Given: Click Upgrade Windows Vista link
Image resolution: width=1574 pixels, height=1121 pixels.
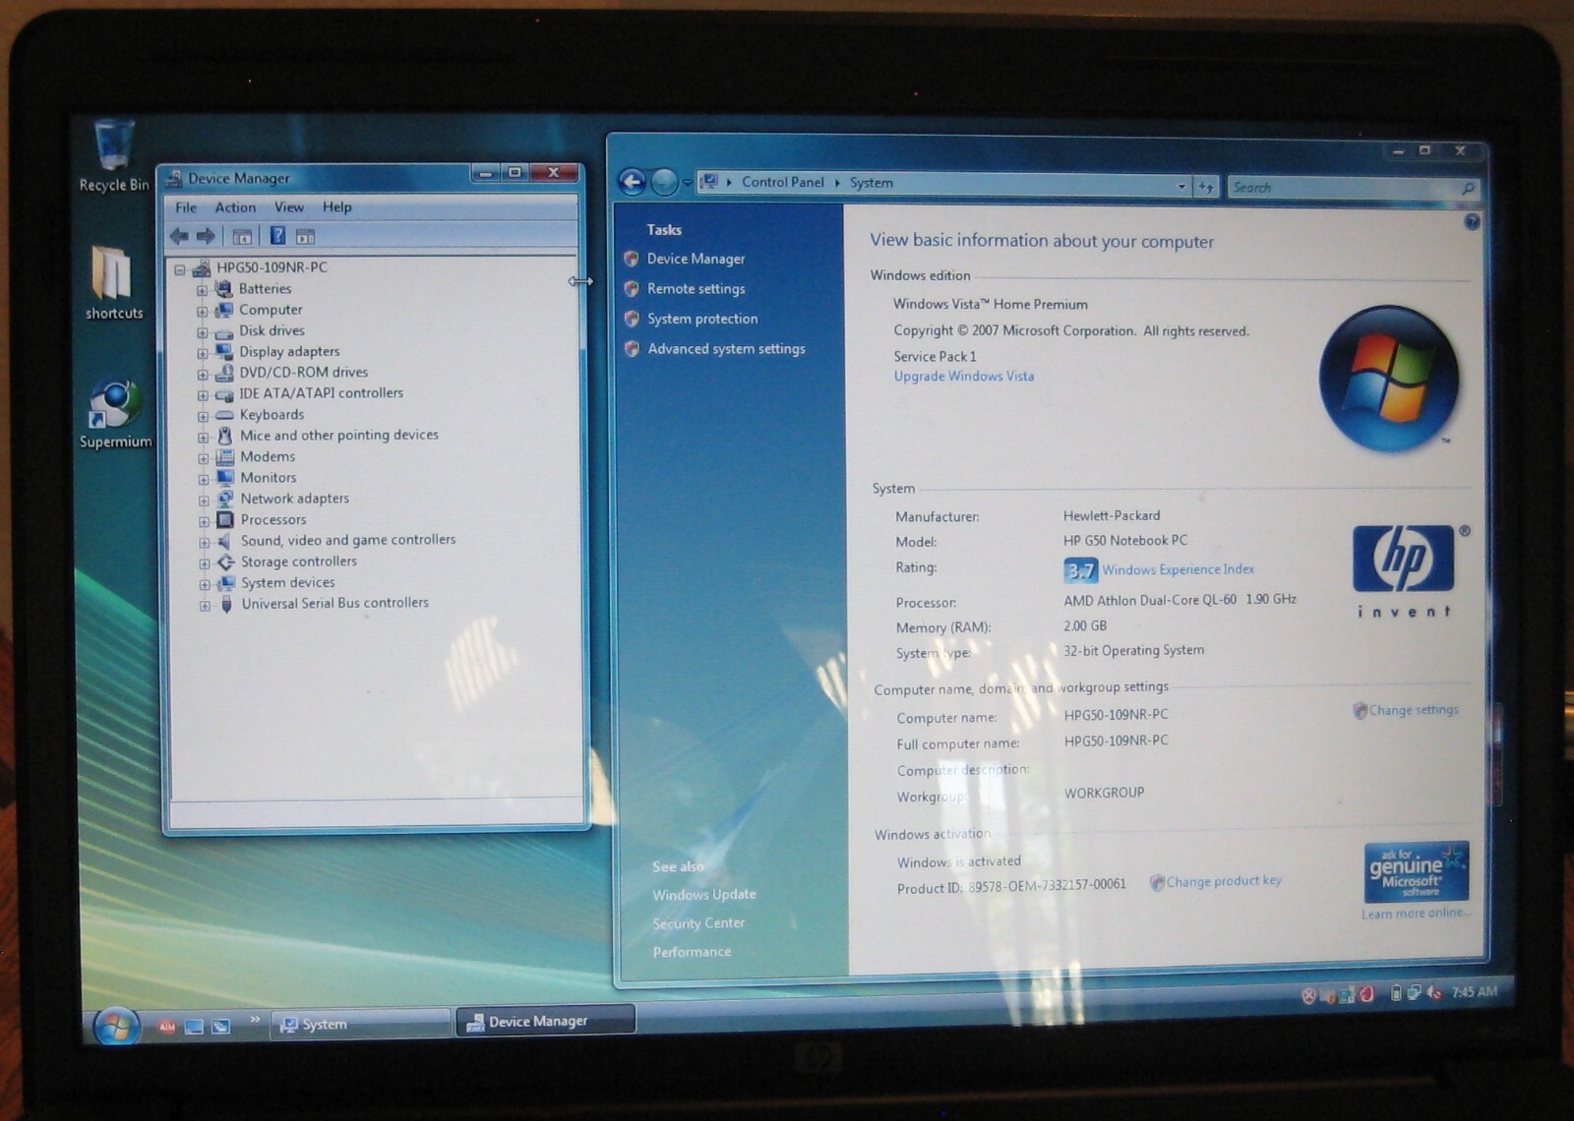Looking at the screenshot, I should pos(964,377).
